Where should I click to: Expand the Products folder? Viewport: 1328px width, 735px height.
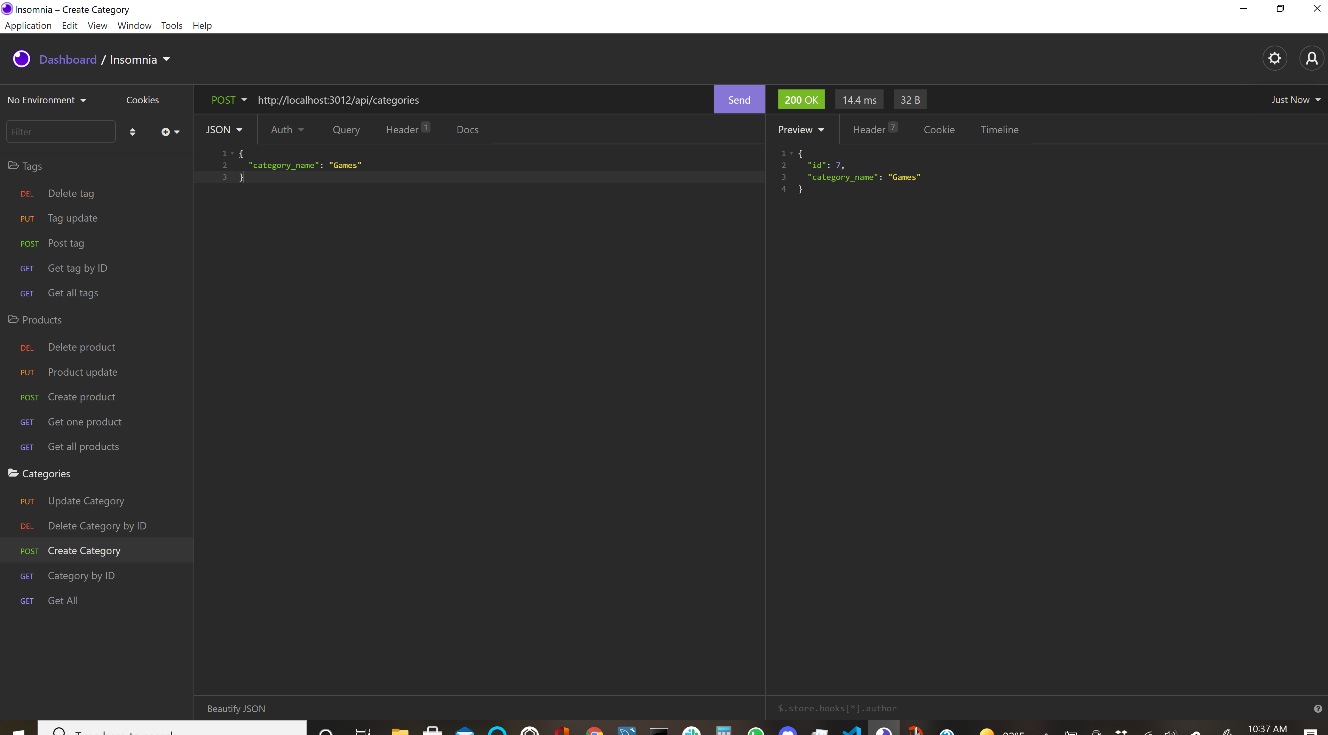(41, 320)
